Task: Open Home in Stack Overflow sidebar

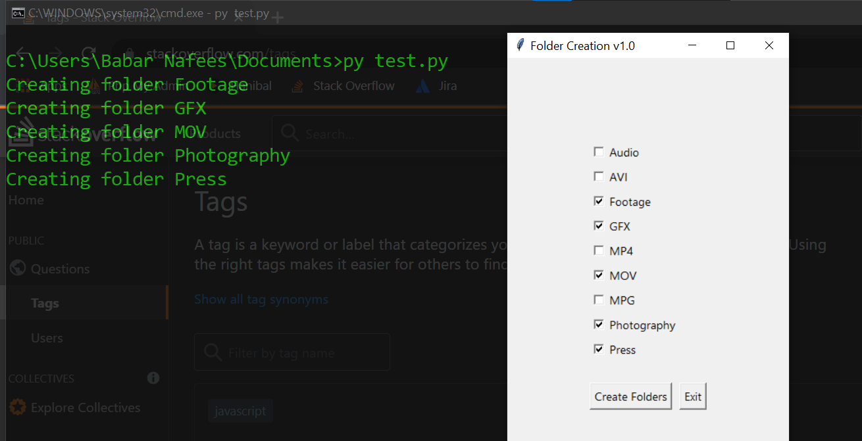Action: [x=26, y=200]
